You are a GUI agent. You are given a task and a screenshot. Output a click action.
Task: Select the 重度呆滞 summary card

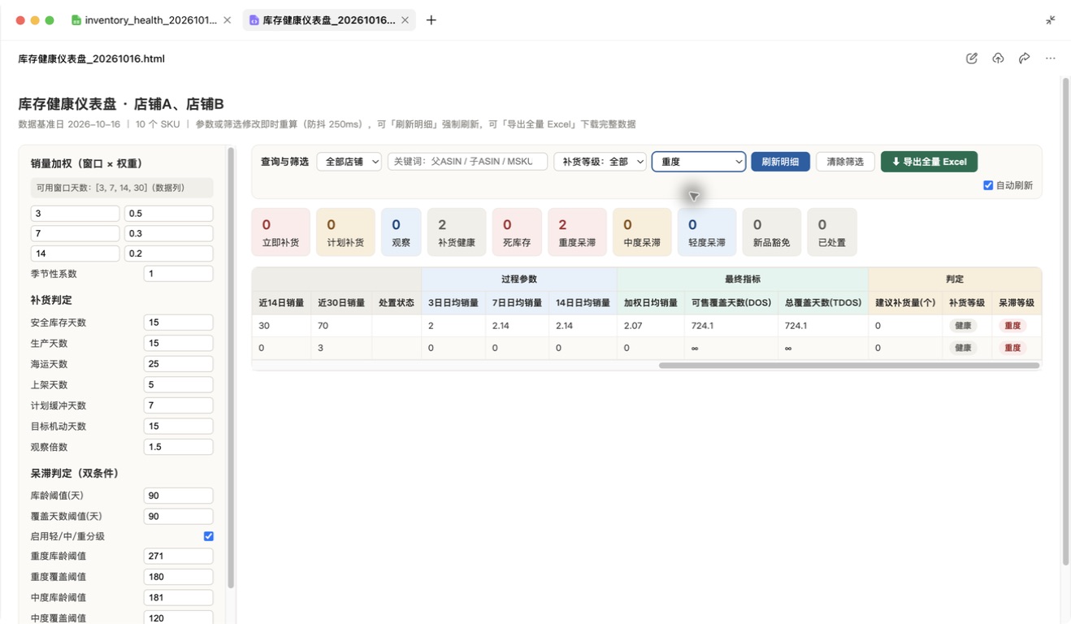click(x=577, y=232)
